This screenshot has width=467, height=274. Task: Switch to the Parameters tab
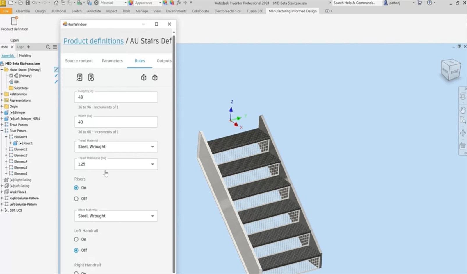(112, 61)
